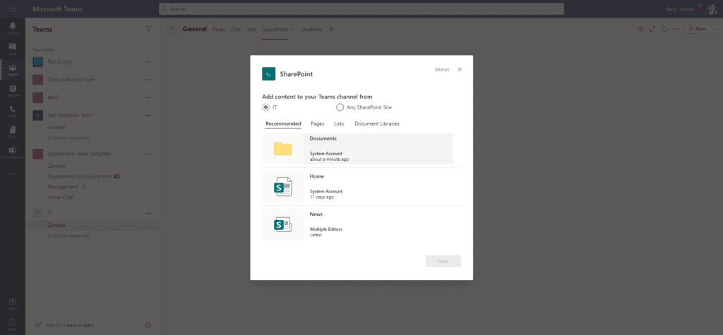
Task: Show more apps ellipsis in the rail
Action: (x=13, y=173)
